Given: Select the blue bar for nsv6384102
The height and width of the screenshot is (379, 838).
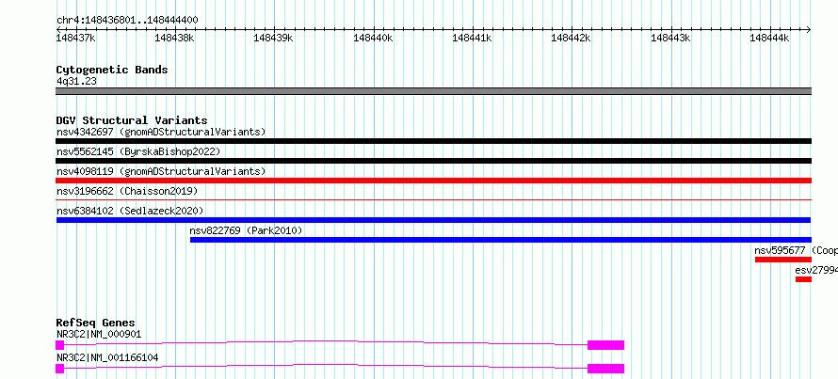Looking at the screenshot, I should click(x=433, y=220).
